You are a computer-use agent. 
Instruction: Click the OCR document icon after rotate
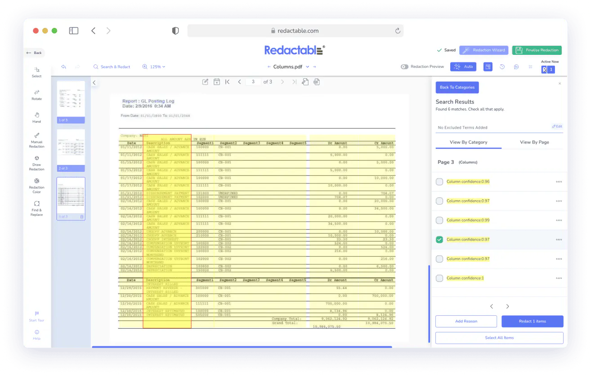pos(317,82)
